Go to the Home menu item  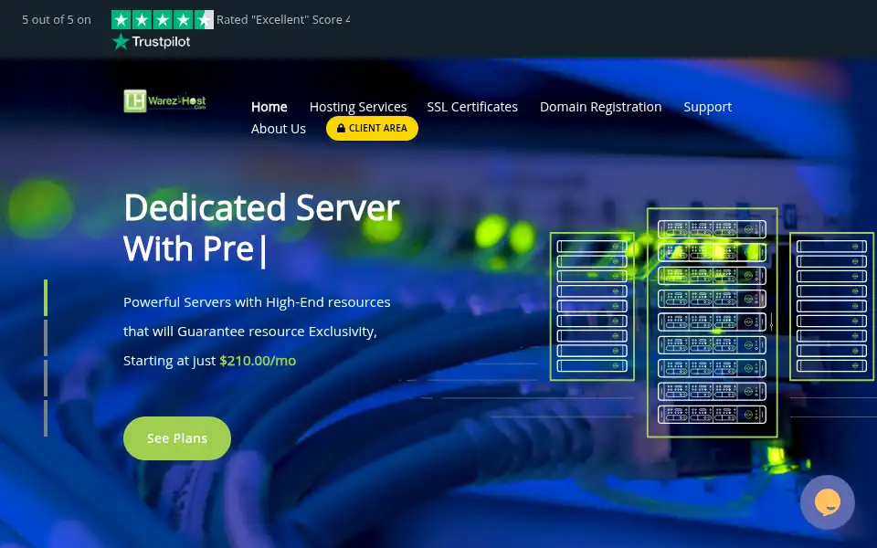(x=269, y=107)
